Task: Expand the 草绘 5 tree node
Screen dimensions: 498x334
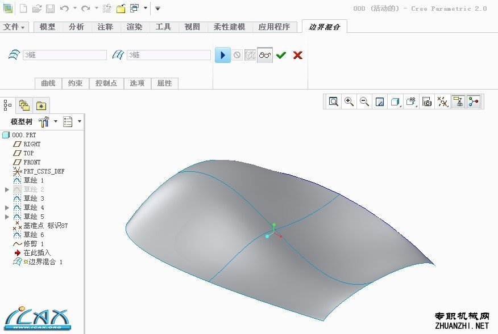Action: coord(7,217)
